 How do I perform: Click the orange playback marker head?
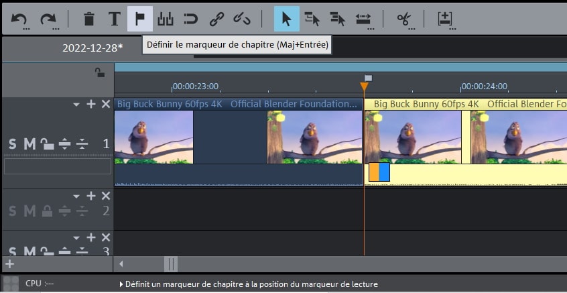tap(364, 86)
